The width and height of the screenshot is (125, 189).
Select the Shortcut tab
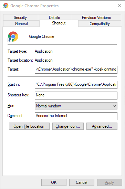point(59,23)
